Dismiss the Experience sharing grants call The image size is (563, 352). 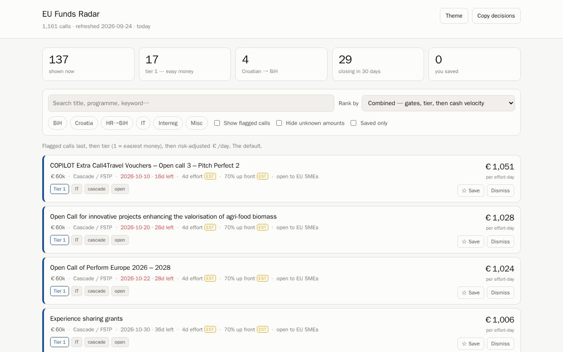501,344
